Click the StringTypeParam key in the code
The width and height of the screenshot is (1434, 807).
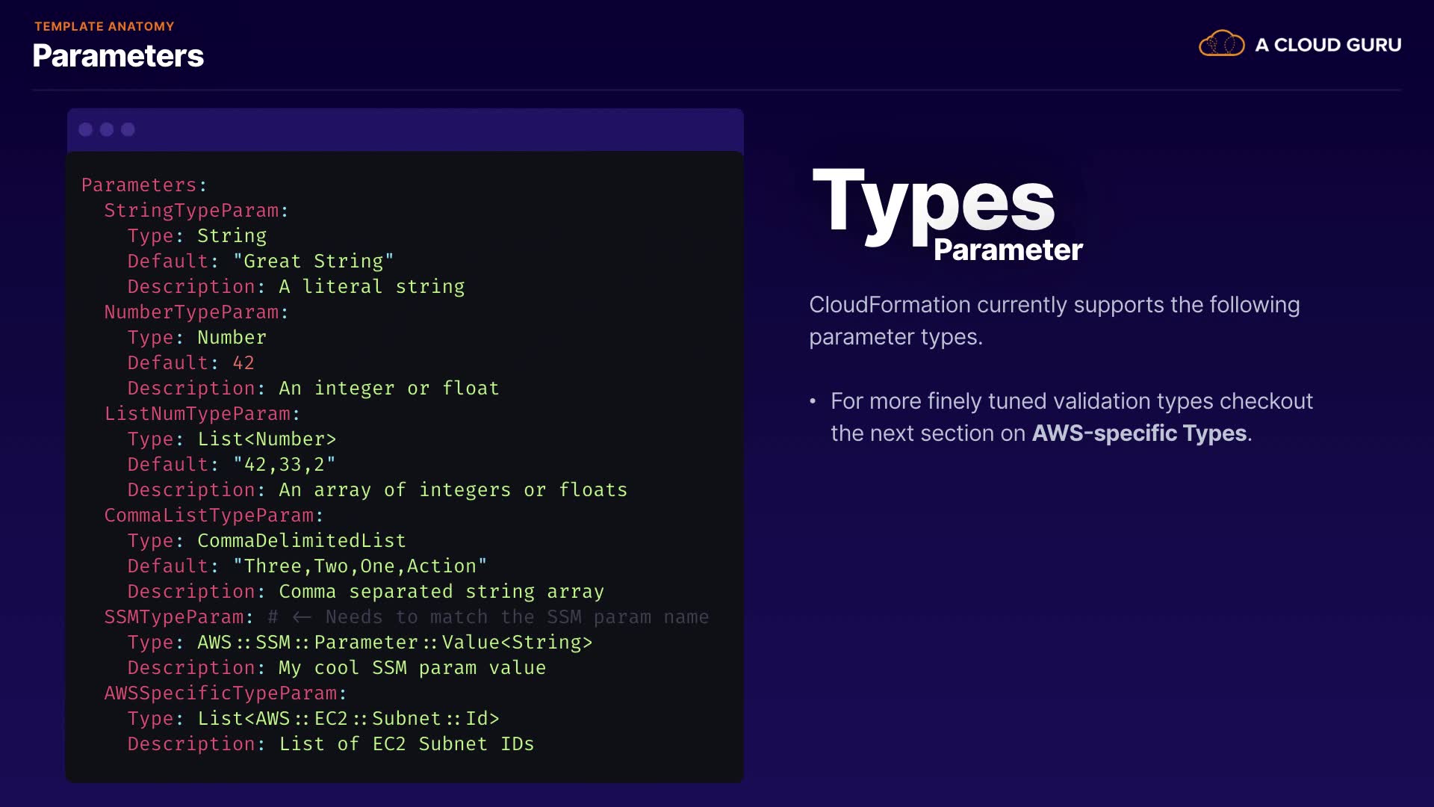point(192,211)
